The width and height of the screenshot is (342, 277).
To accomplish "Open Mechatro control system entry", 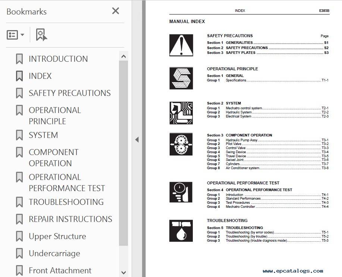I will [268, 108].
